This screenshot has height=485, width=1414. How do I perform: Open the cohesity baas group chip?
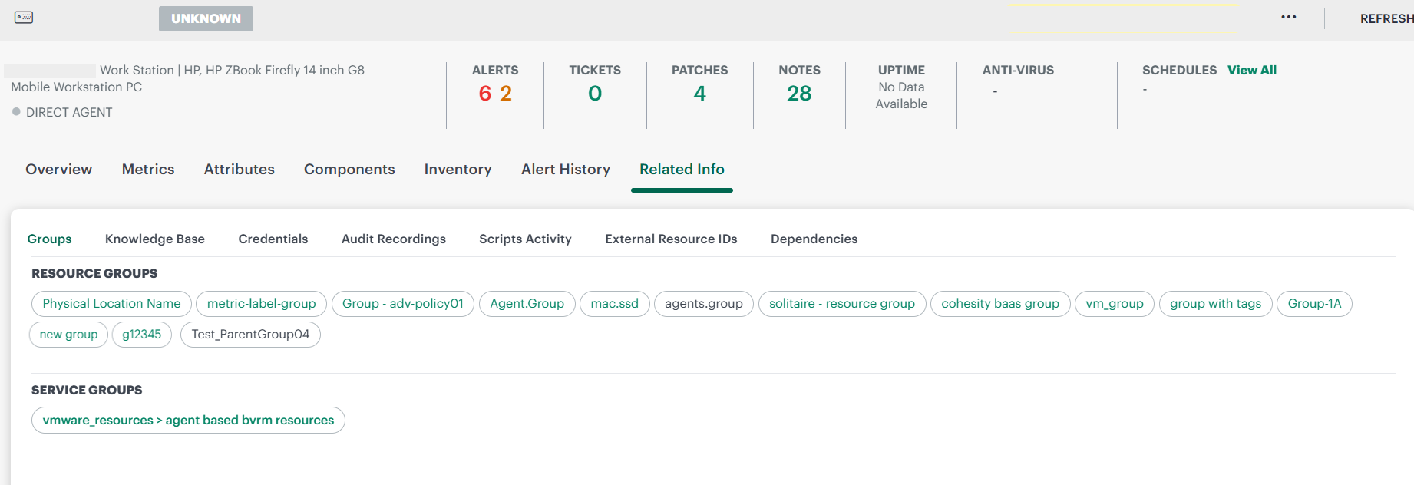tap(1000, 304)
